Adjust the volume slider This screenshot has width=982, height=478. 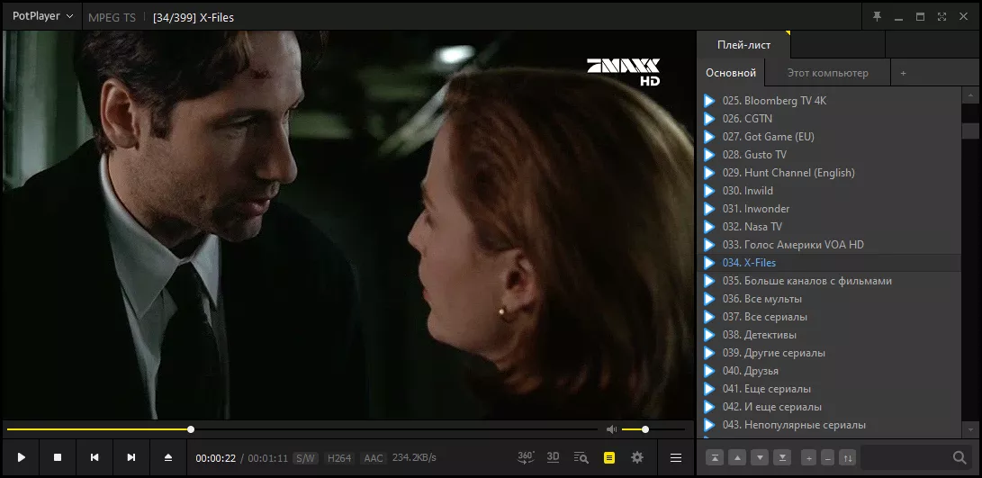653,429
